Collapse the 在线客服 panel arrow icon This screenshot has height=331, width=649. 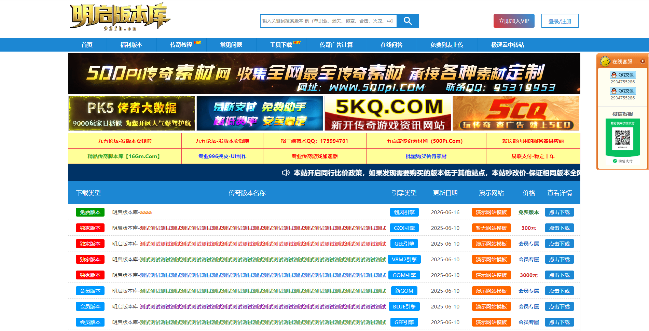coord(643,61)
